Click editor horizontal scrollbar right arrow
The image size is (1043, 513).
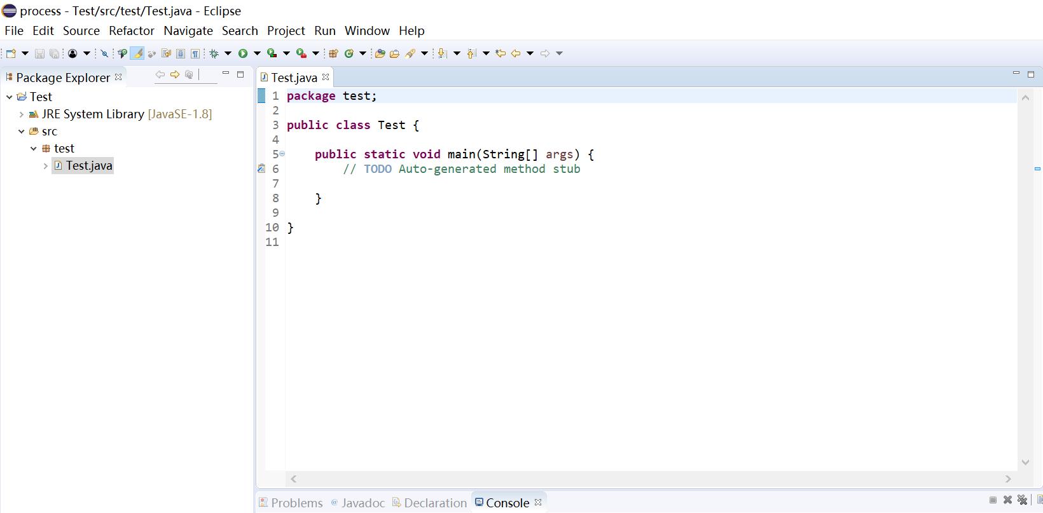[1008, 479]
